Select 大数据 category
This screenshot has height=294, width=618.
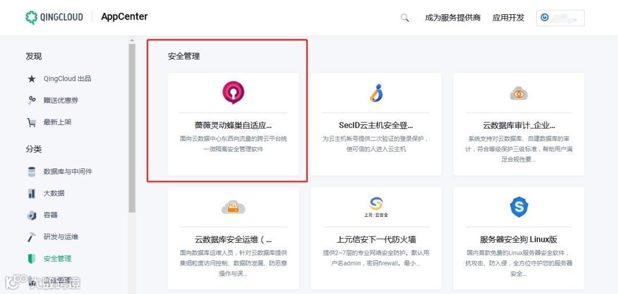tap(54, 194)
